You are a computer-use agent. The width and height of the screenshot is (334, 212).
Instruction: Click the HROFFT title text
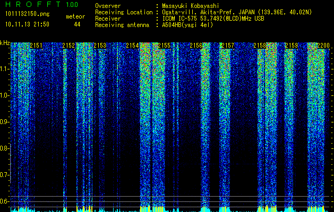(33, 4)
